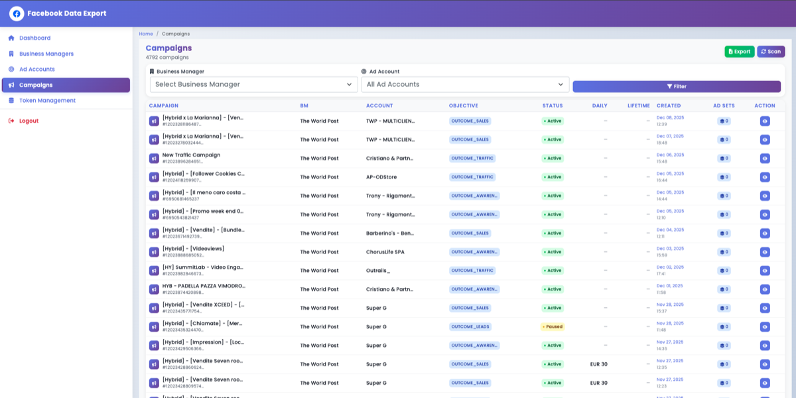Open the view action icon for New Traffic Campaign

click(765, 158)
